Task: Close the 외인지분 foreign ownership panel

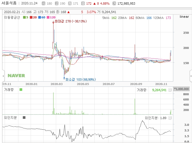Action: click(170, 118)
